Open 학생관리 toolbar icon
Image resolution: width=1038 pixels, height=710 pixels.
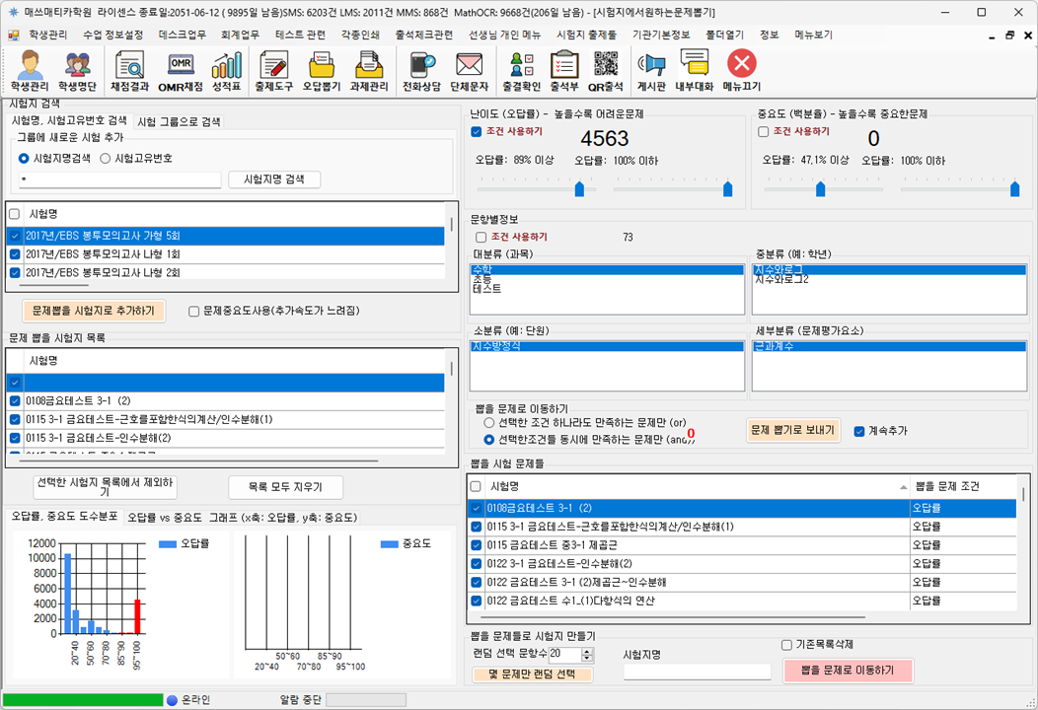coord(30,72)
